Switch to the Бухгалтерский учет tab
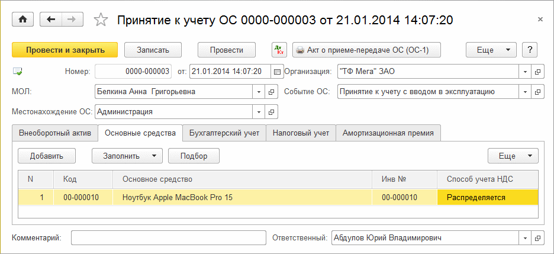Screen dimensions: 554x254 [224, 133]
